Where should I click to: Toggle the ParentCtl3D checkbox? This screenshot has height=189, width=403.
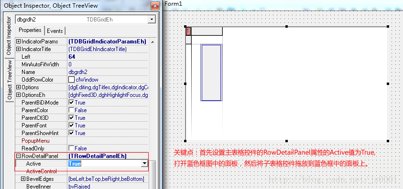[x=71, y=118]
